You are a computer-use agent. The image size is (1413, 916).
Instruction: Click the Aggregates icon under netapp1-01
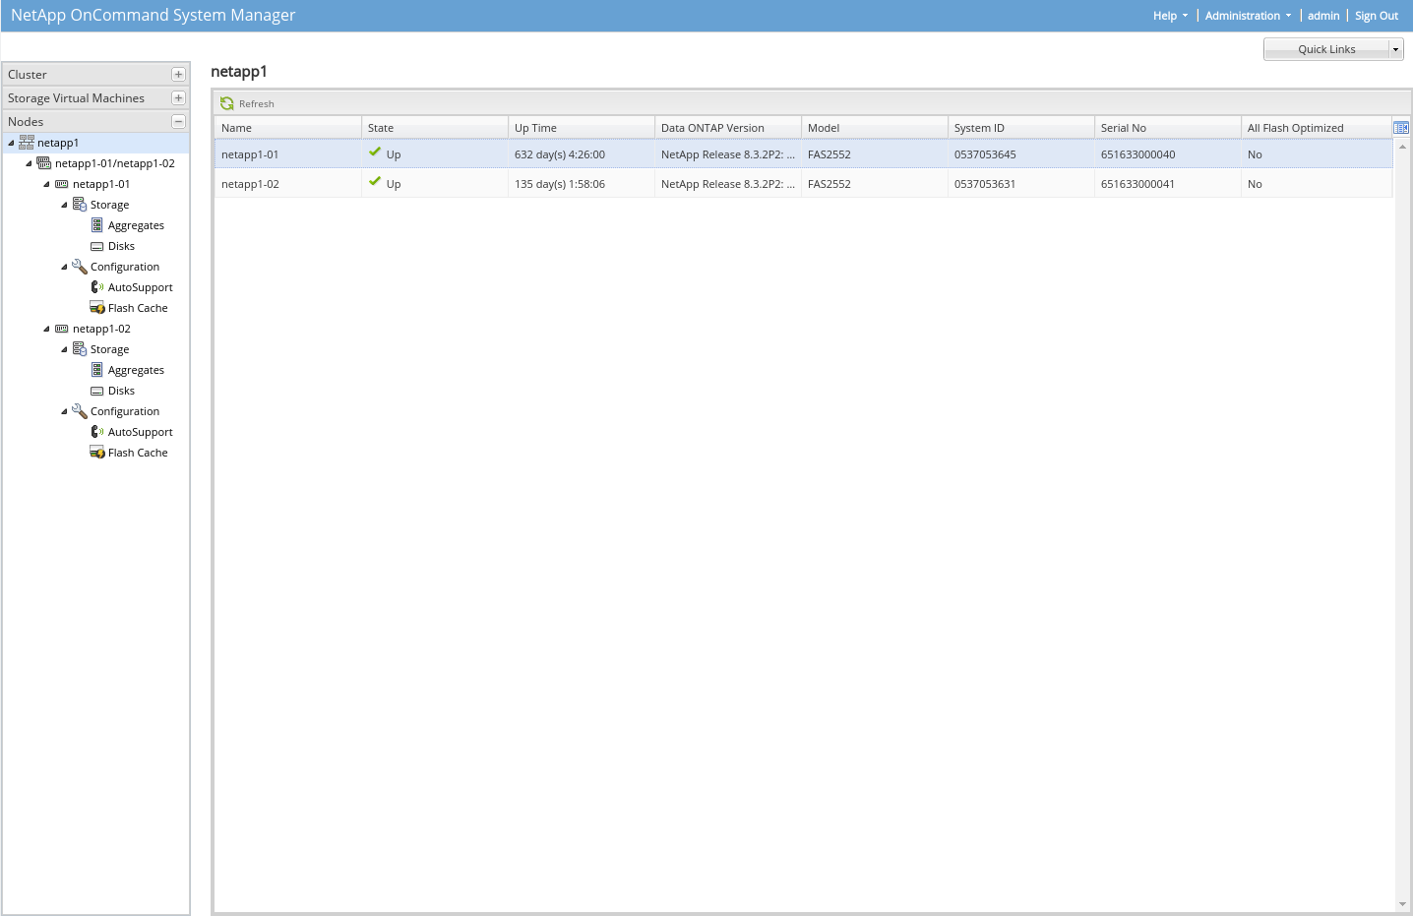(x=97, y=225)
